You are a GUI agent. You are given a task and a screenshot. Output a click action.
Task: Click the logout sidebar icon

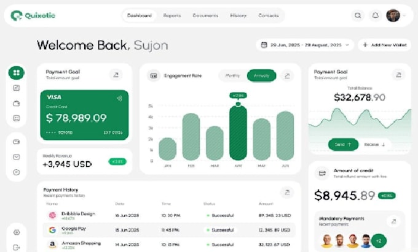(16, 248)
